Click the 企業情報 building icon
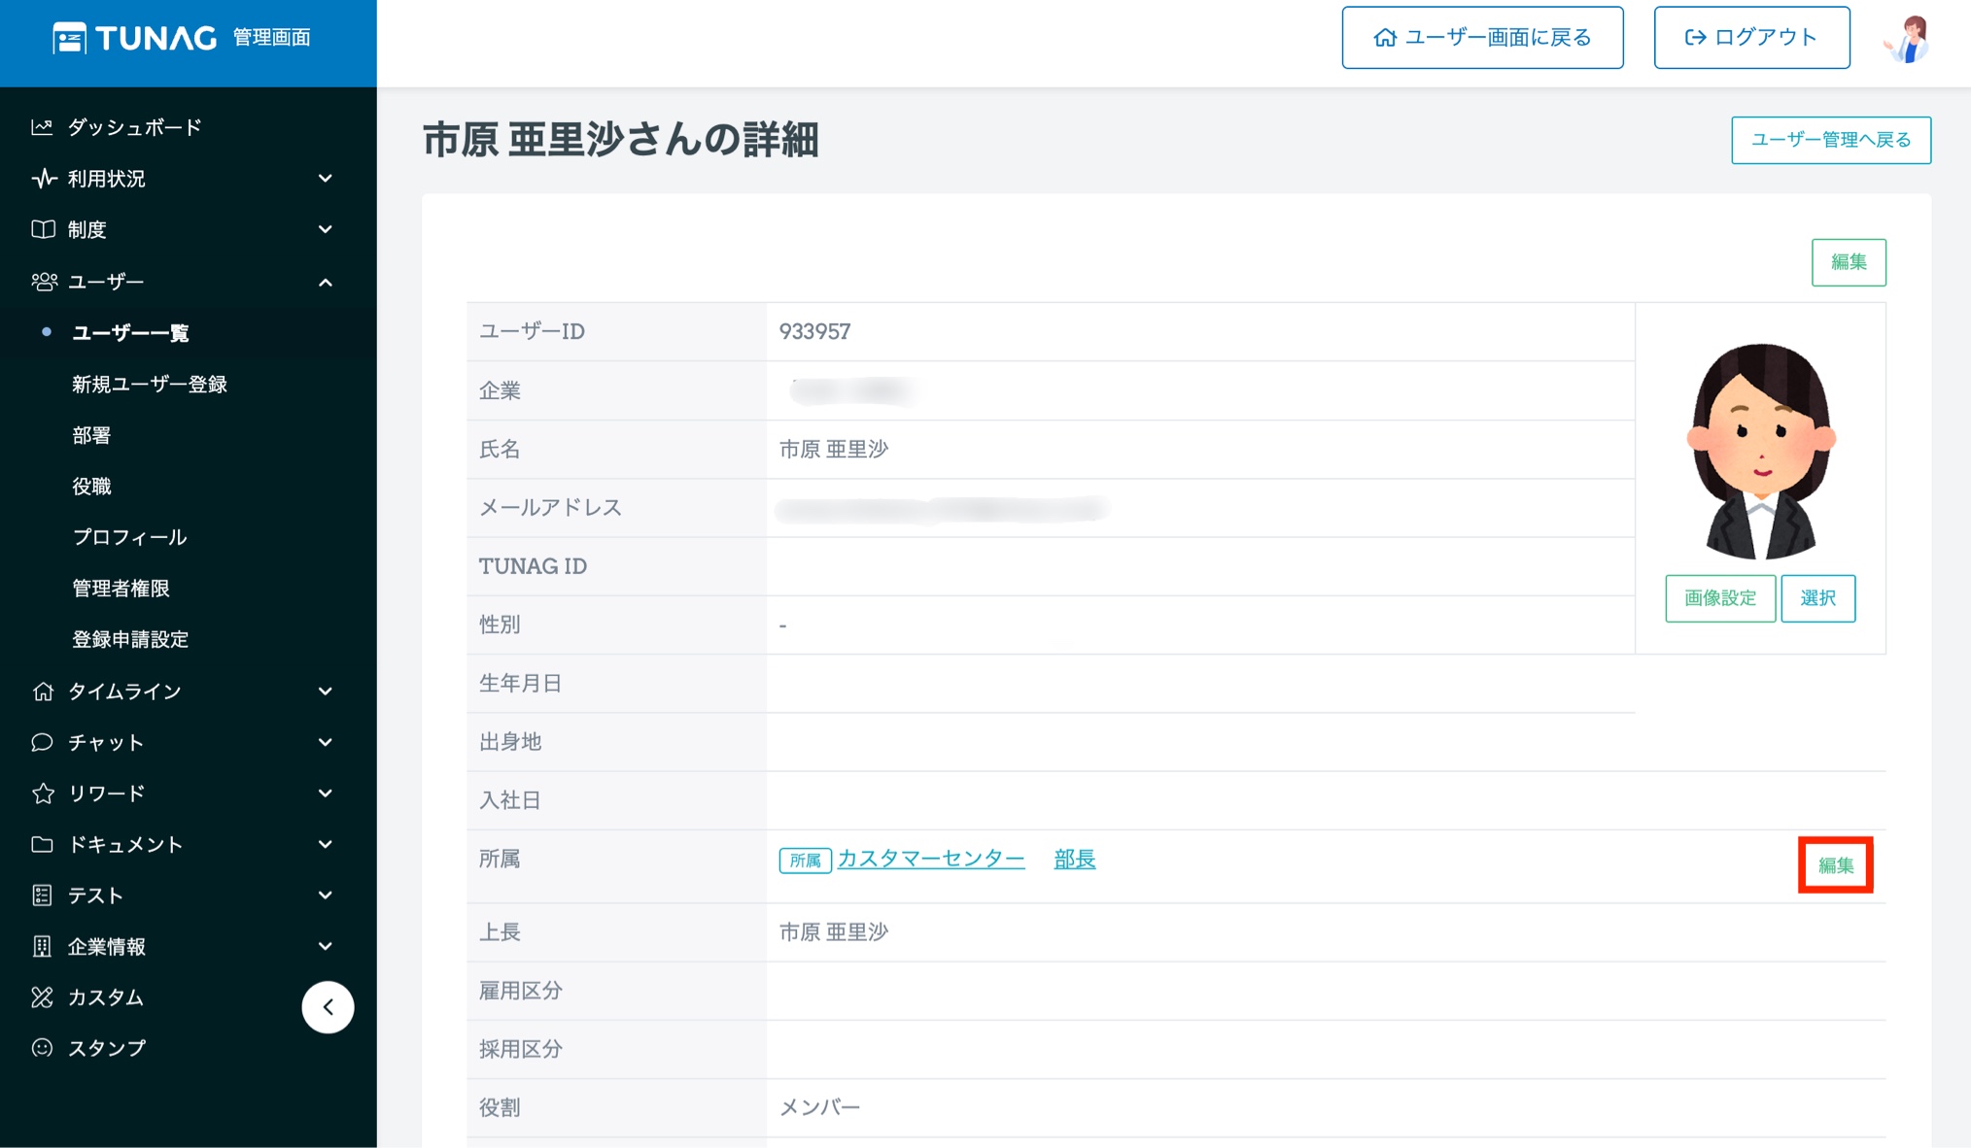Viewport: 1971px width, 1148px height. pos(42,946)
